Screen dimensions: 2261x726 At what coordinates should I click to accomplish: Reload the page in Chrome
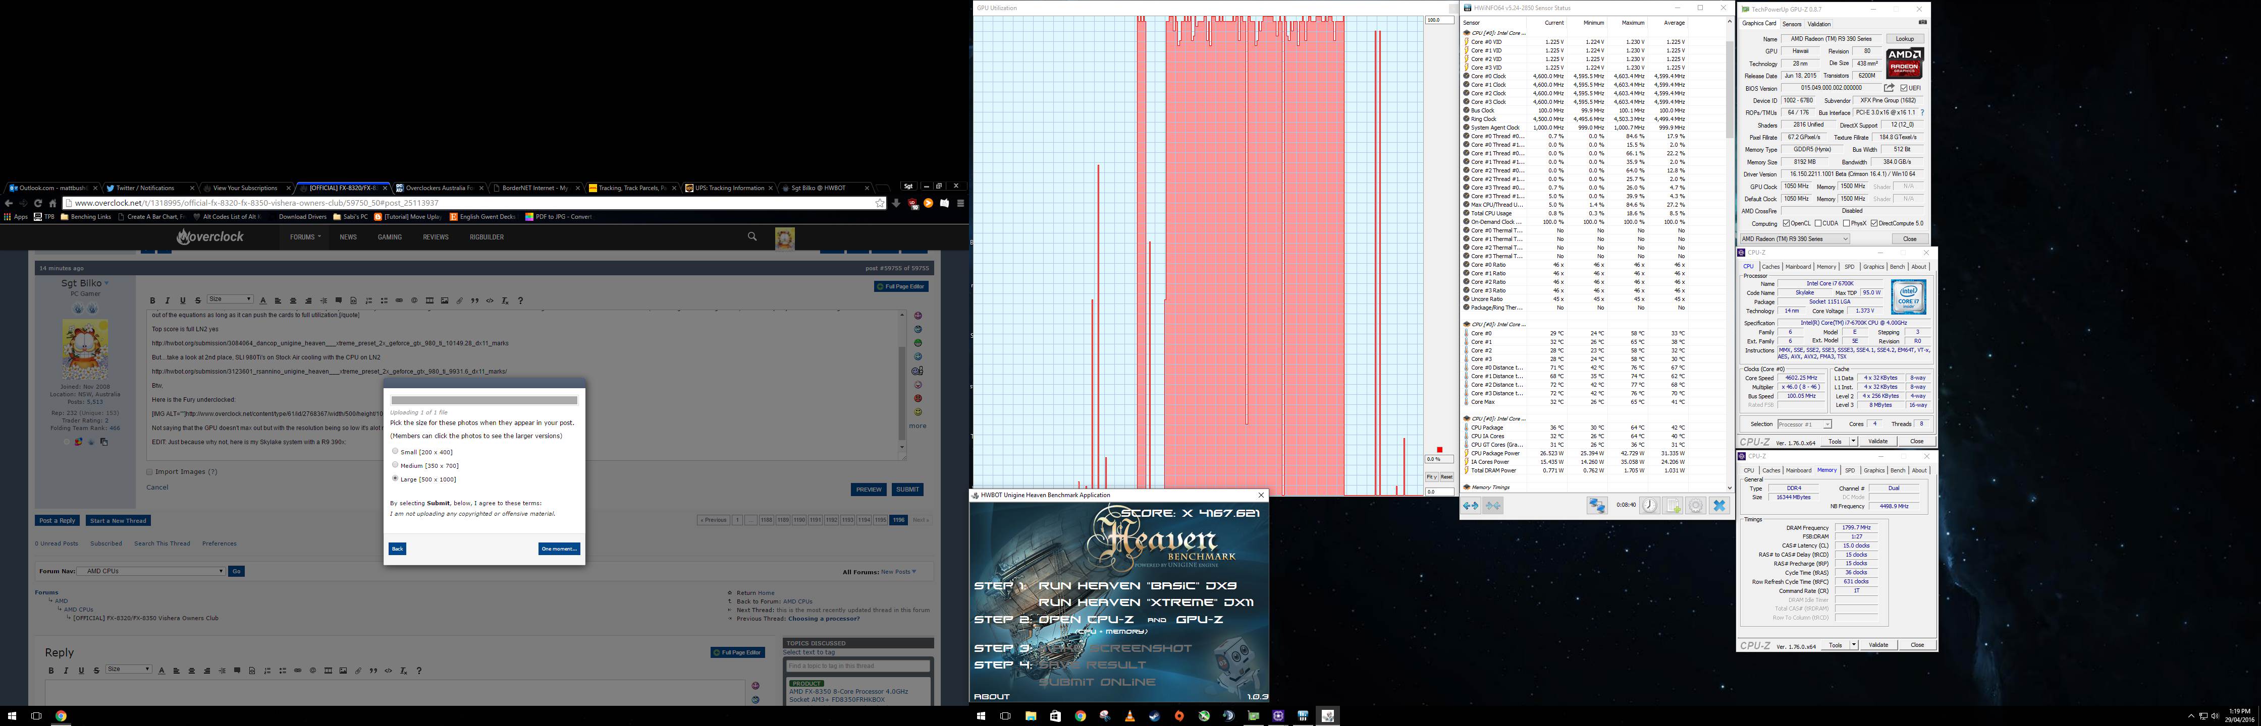coord(38,203)
